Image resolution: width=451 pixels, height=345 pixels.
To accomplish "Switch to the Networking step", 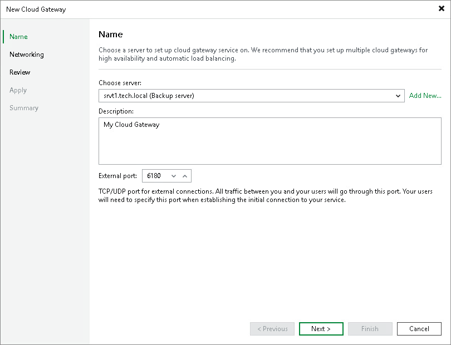I will tap(27, 54).
